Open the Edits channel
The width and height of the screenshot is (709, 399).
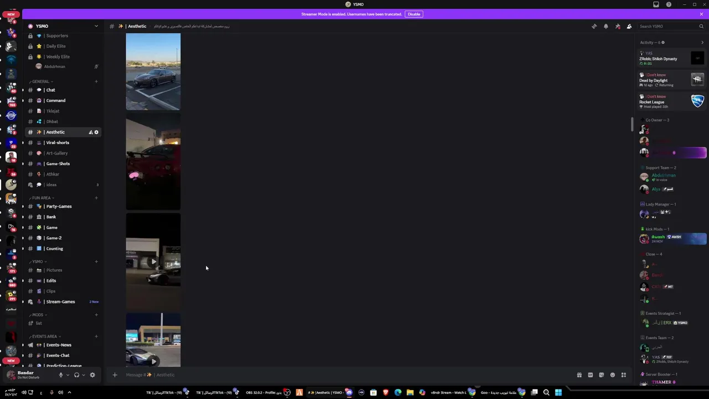[64, 280]
